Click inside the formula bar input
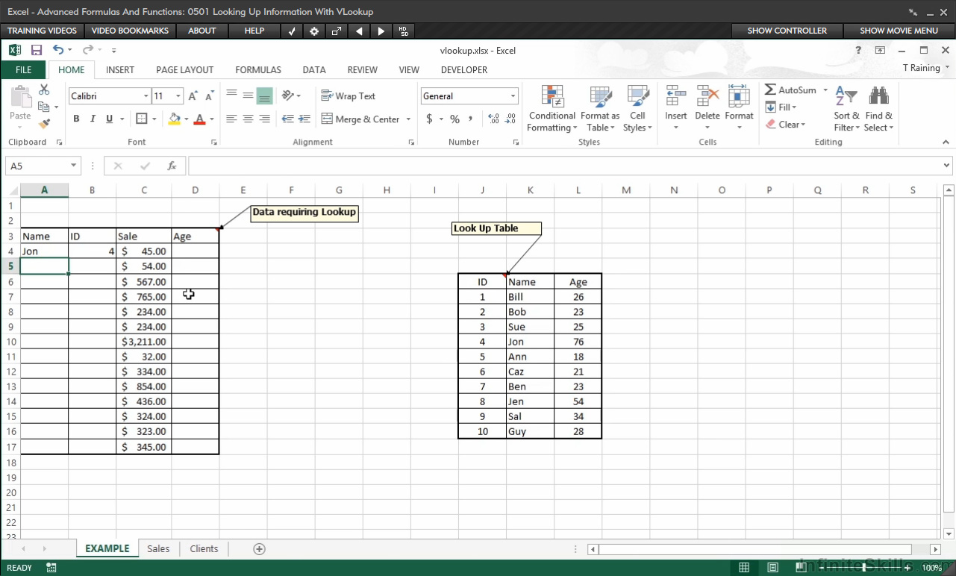This screenshot has height=576, width=956. [x=565, y=166]
